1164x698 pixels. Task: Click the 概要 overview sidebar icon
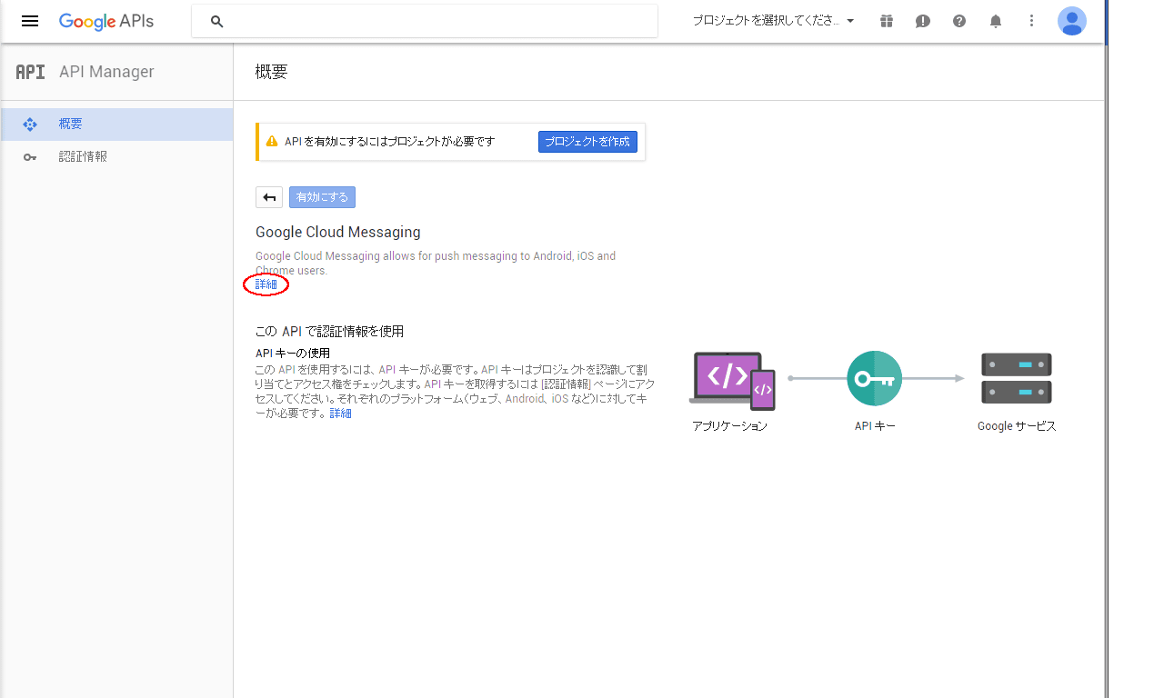(x=30, y=125)
